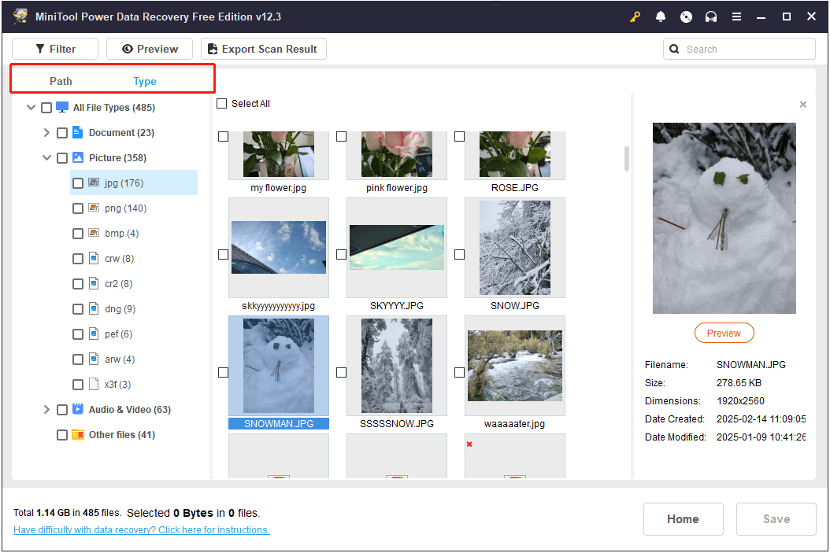Open the hamburger menu in the title bar
Screen dimensions: 830x553
tap(736, 16)
